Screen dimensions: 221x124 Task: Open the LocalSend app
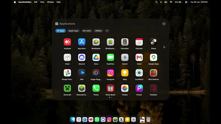139,73
